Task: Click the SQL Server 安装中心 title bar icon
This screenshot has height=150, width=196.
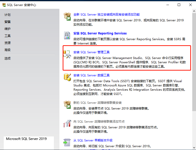Action: point(4,5)
